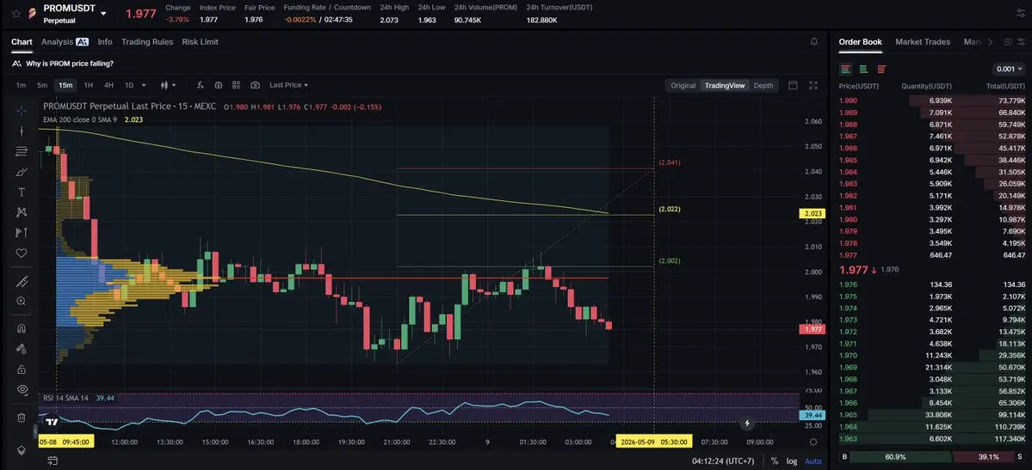1032x470 pixels.
Task: Open the 0.001 price grouping dropdown
Action: coord(1009,69)
